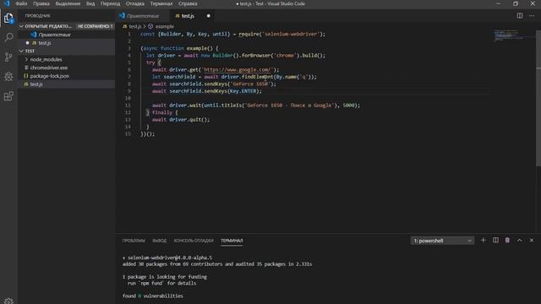
Task: Open the Отладка menu
Action: pyautogui.click(x=135, y=3)
